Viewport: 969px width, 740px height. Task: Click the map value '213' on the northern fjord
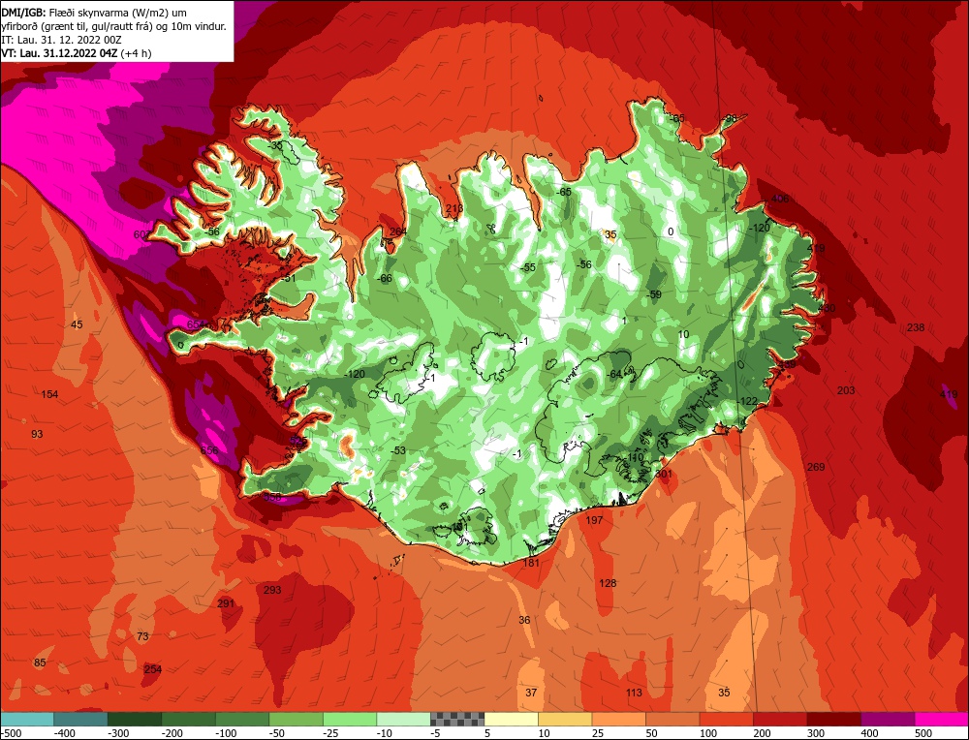click(454, 207)
